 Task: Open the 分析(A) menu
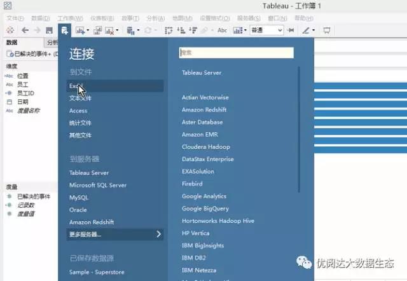(x=155, y=18)
